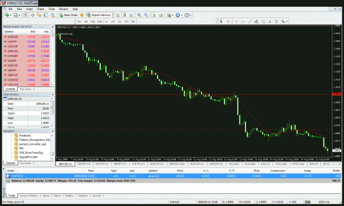Select the Trendline drawing tool
This screenshot has width=344, height=206.
coord(249,21)
